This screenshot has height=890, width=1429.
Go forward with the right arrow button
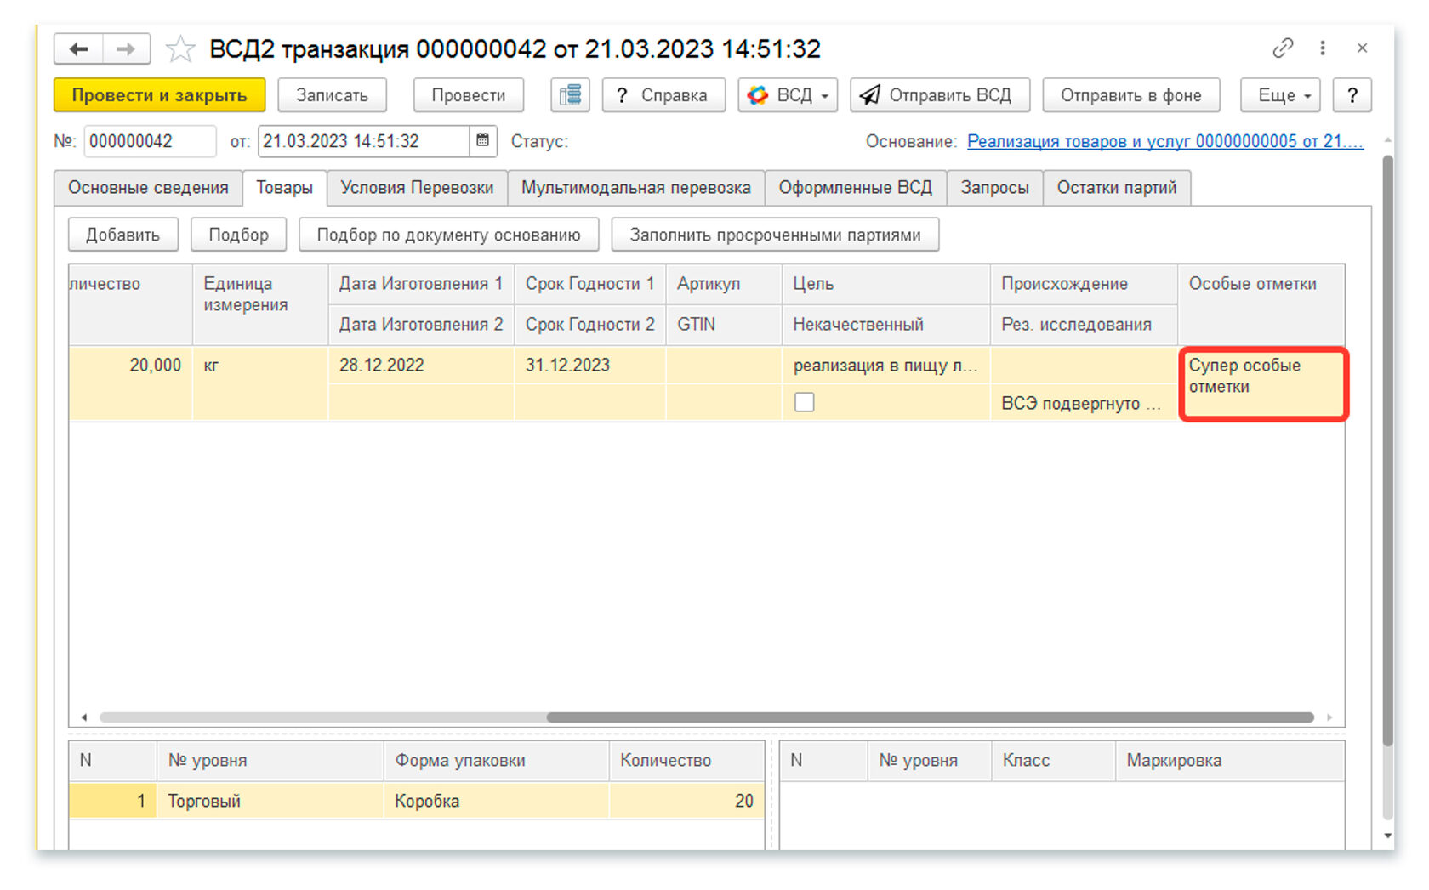click(x=126, y=48)
